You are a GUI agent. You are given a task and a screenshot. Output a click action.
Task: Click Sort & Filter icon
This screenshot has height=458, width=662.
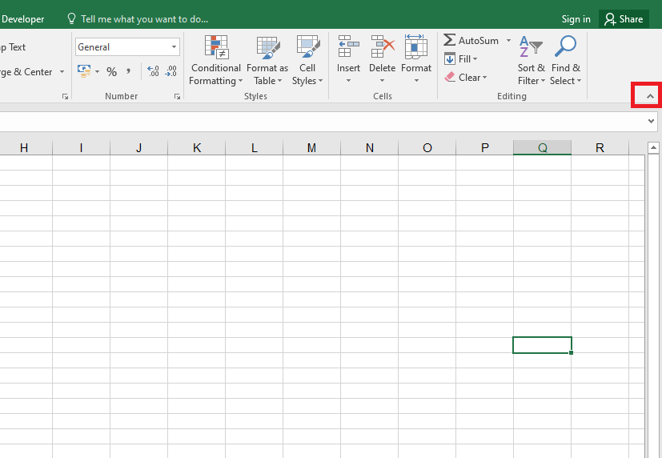pyautogui.click(x=531, y=50)
